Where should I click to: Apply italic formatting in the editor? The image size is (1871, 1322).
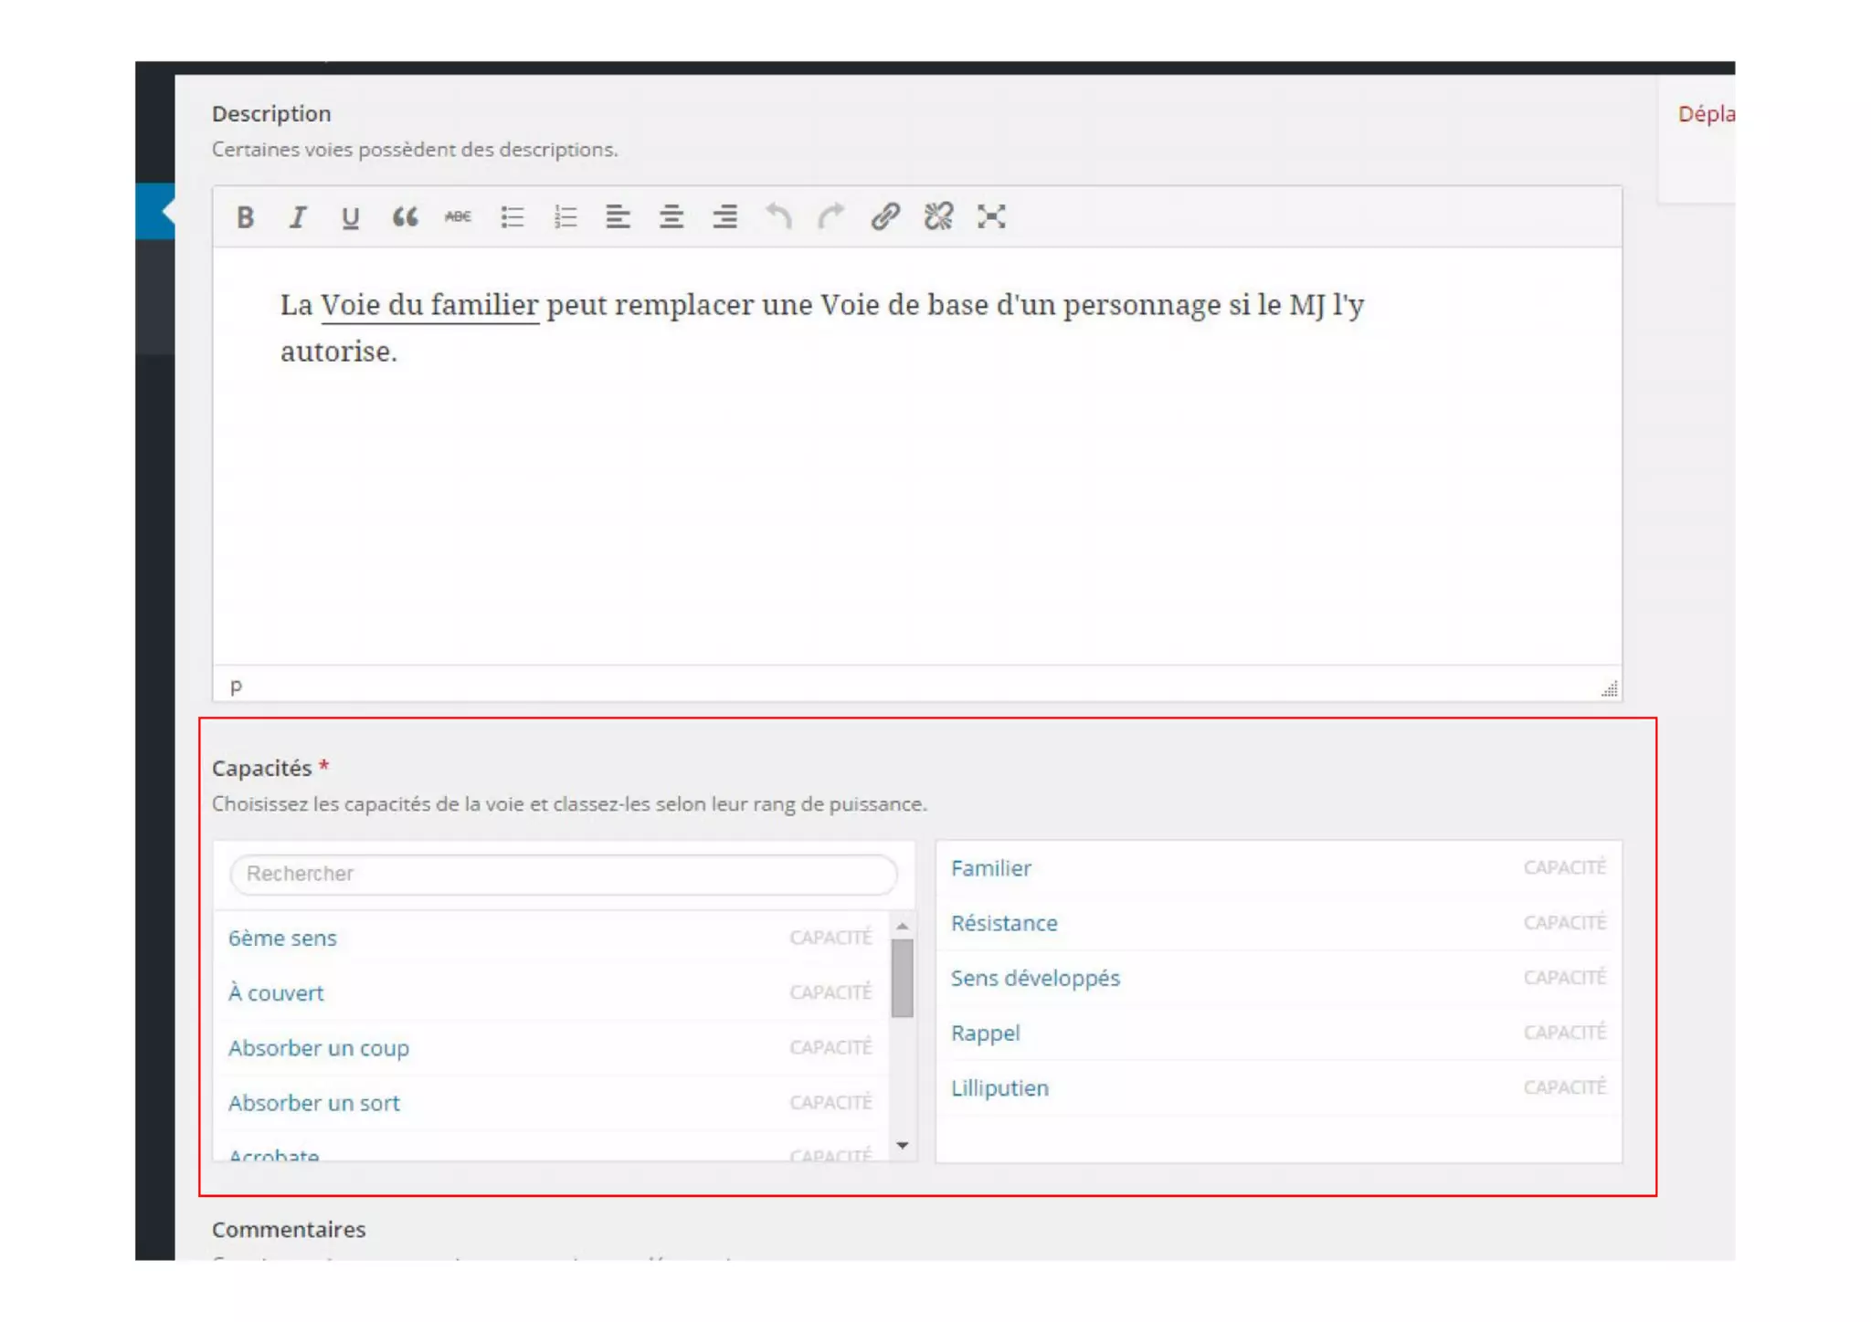(298, 217)
